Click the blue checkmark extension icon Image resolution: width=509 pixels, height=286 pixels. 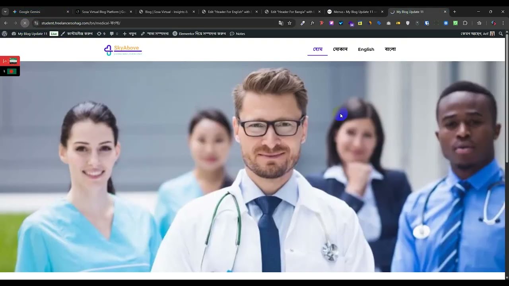341,23
